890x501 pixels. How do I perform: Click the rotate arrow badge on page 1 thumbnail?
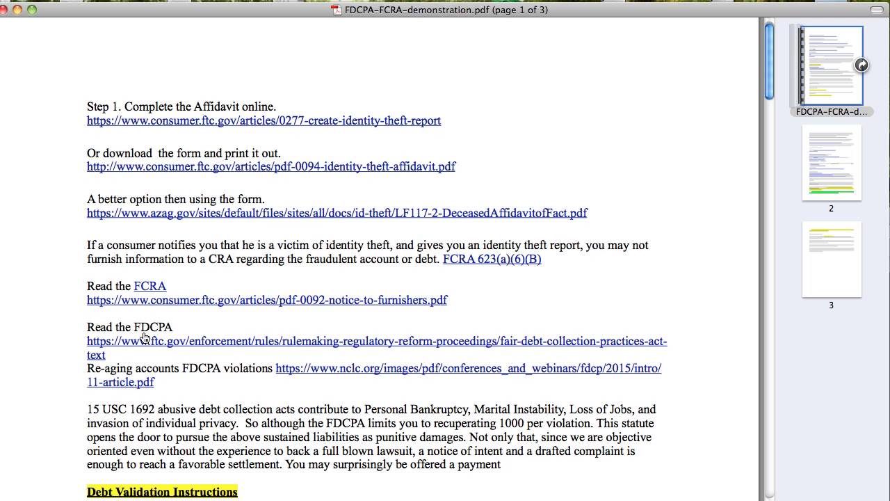click(861, 65)
